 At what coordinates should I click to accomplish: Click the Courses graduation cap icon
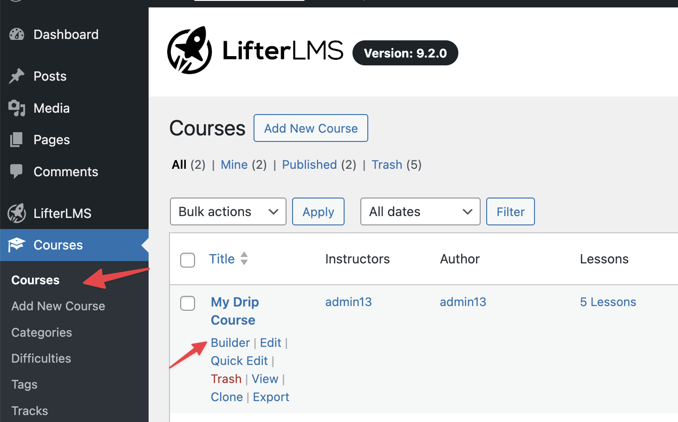[17, 245]
